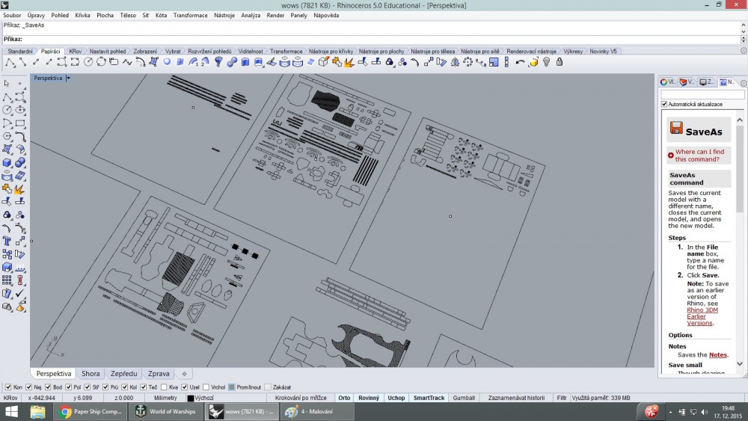Click the mirror icon in top toolbar
The height and width of the screenshot is (421, 748).
pyautogui.click(x=455, y=62)
